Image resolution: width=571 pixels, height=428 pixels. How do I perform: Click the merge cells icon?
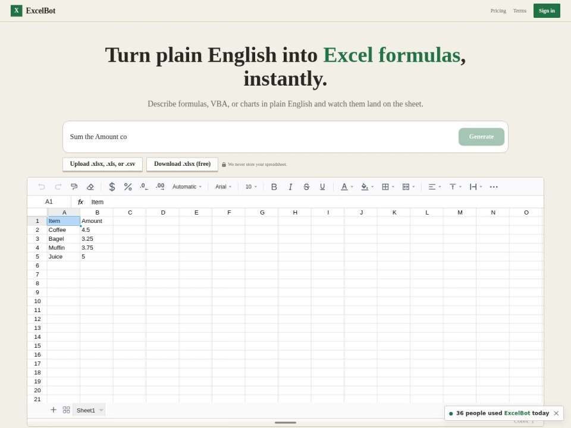[406, 187]
